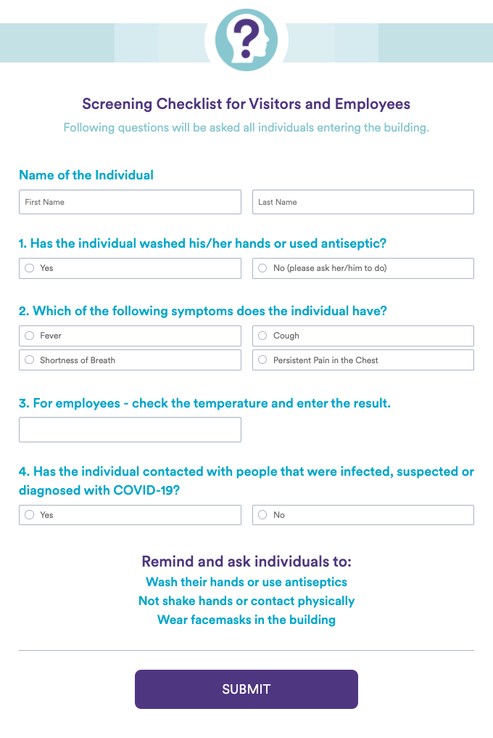The image size is (493, 738).
Task: Select No (please ask her/him to do)
Action: (263, 268)
